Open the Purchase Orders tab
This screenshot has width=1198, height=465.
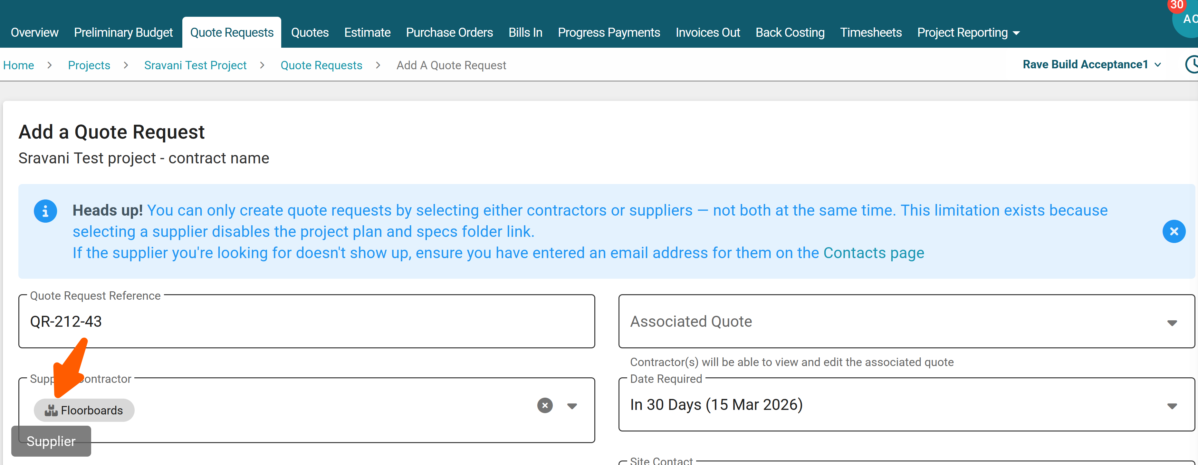coord(449,33)
